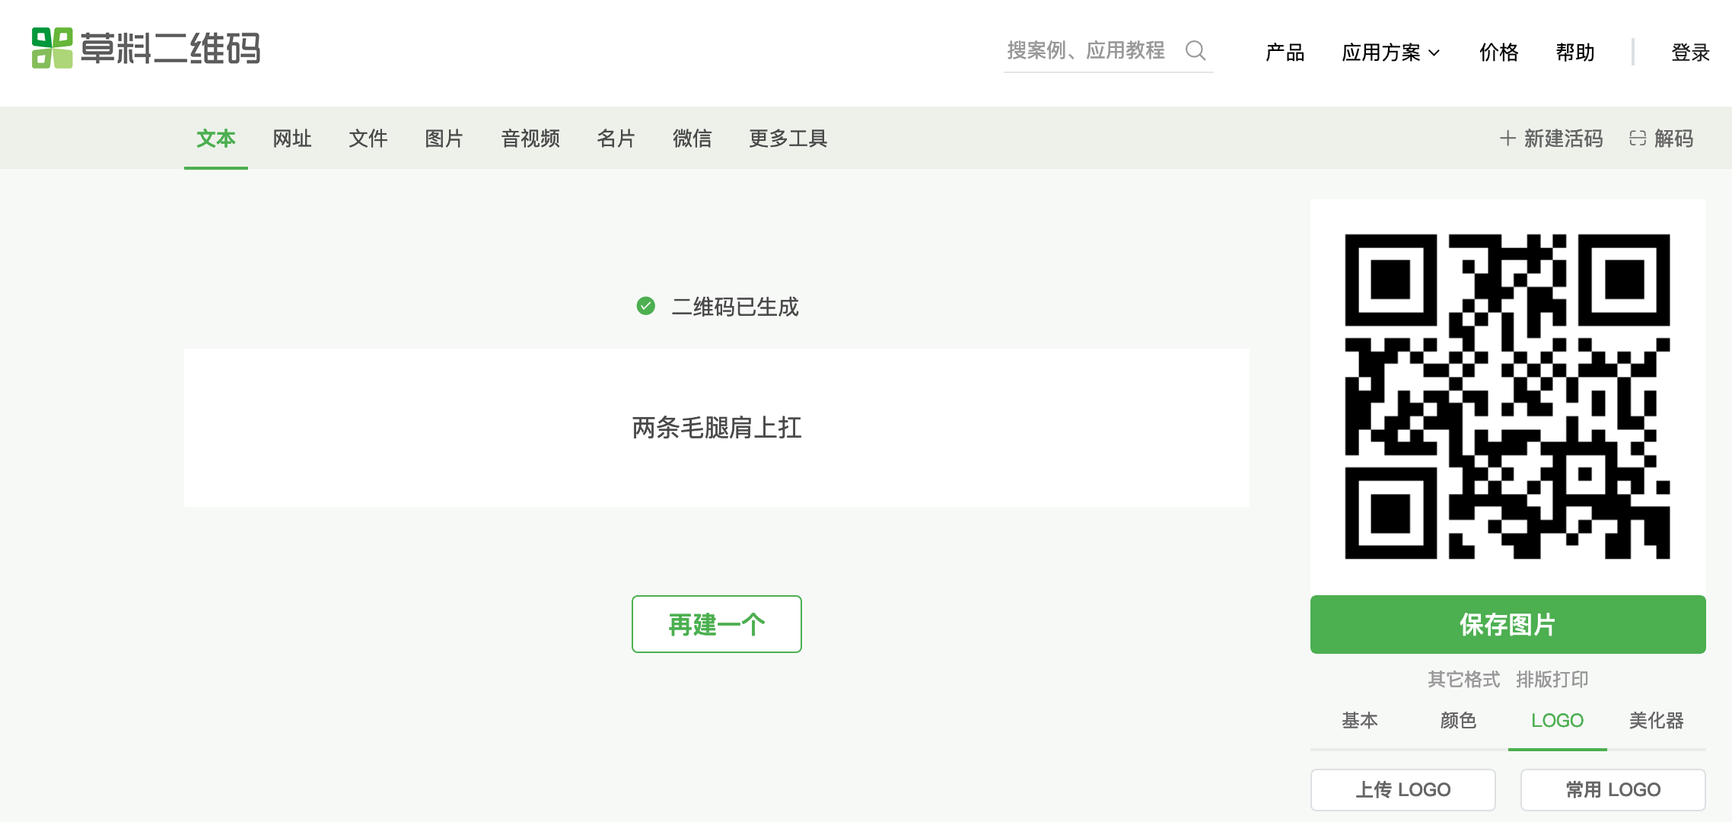Image resolution: width=1732 pixels, height=822 pixels.
Task: Select the 美化器 tab
Action: (1656, 721)
